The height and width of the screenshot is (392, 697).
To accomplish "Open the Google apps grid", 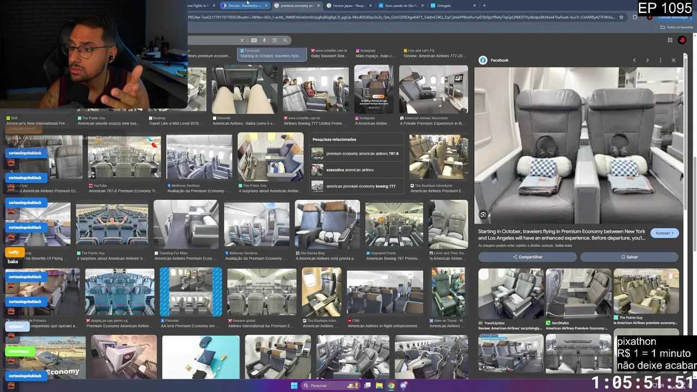I will pyautogui.click(x=670, y=40).
